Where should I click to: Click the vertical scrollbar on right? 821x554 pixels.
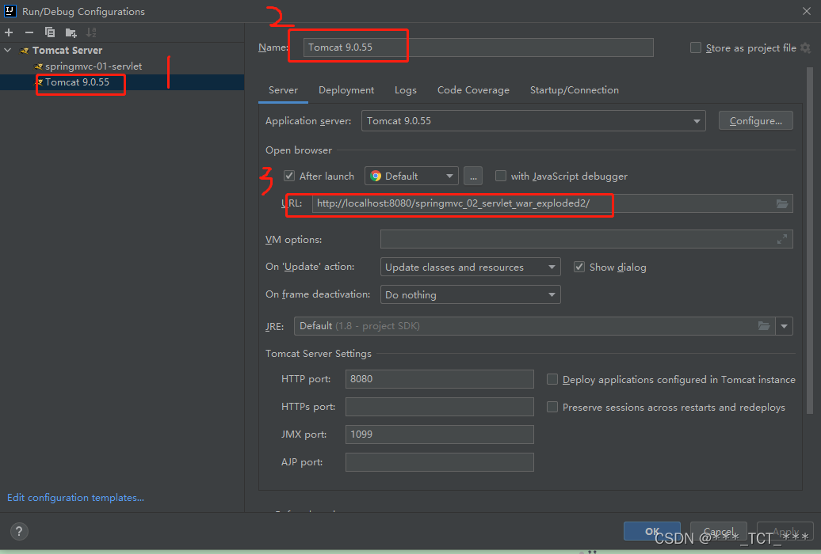(x=809, y=241)
